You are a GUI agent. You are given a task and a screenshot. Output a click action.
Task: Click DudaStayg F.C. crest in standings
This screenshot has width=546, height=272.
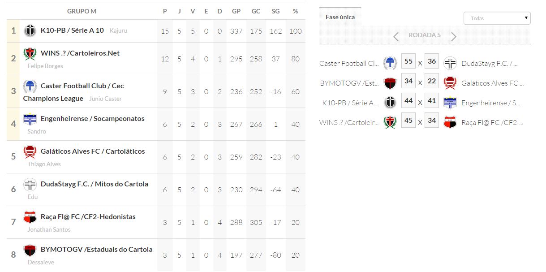click(30, 185)
